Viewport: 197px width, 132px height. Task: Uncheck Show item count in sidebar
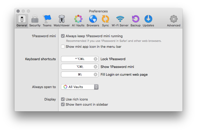pos(63,104)
